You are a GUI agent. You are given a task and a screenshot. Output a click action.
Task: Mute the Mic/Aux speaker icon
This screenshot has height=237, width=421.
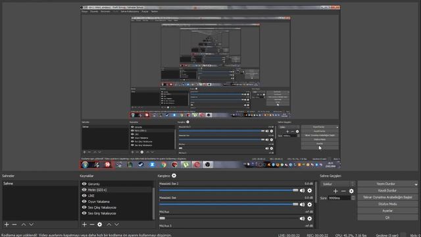[302, 219]
